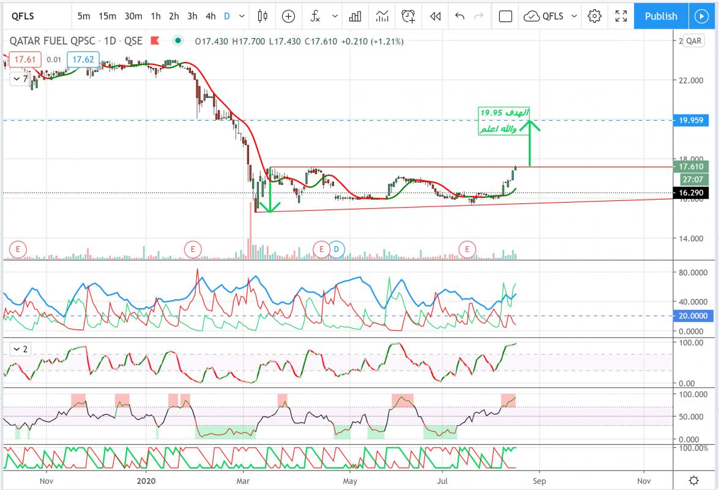Click the green market status dot
Screen dimensions: 719x490
[178, 41]
